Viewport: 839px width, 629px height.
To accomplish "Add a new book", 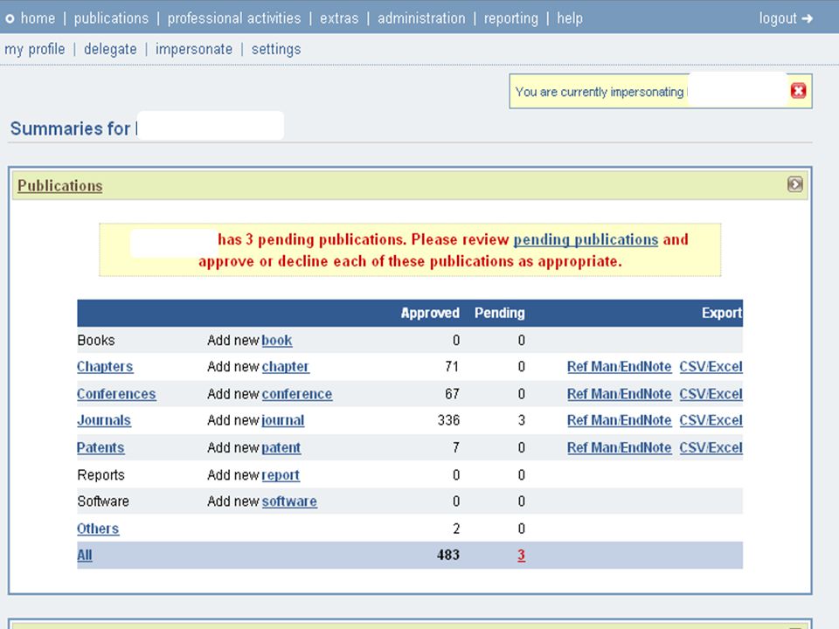I will (277, 340).
